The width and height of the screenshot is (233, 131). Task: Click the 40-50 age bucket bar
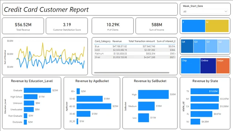pyautogui.click(x=94, y=106)
